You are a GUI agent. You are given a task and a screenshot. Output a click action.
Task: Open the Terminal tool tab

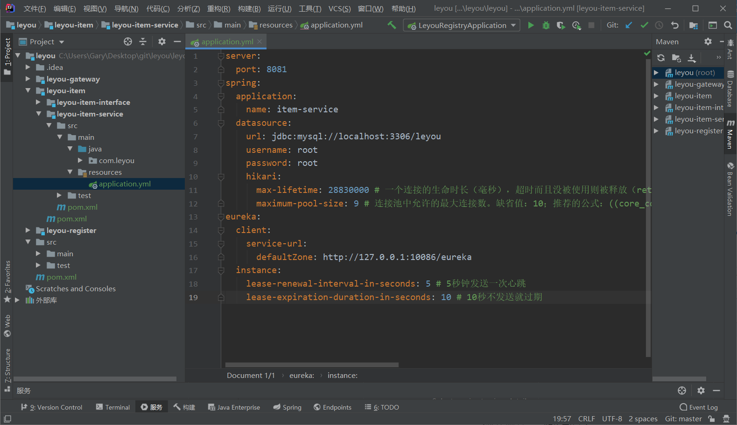pyautogui.click(x=112, y=407)
